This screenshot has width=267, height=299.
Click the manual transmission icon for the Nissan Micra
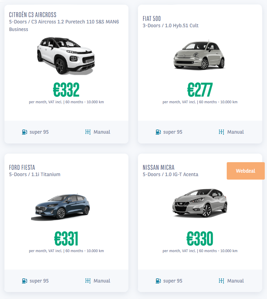coord(221,281)
